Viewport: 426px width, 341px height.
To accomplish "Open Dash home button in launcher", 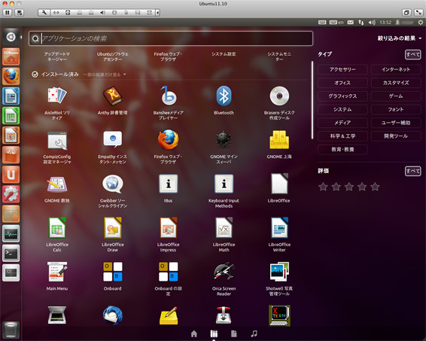I will [x=11, y=36].
